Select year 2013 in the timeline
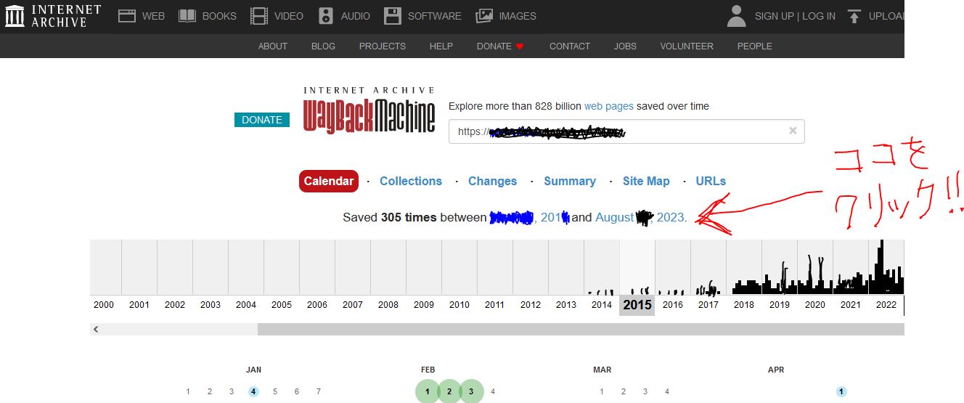Image resolution: width=964 pixels, height=403 pixels. (566, 305)
